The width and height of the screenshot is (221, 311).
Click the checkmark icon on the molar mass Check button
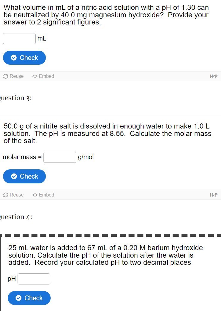tap(14, 176)
